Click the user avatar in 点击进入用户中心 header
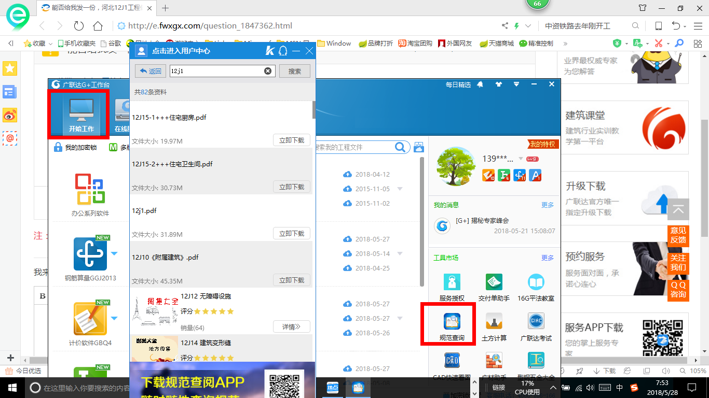 141,51
